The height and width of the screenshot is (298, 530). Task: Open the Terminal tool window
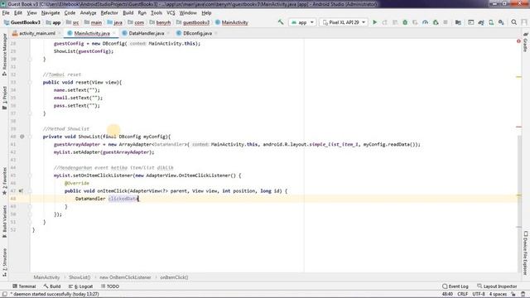coord(24,286)
